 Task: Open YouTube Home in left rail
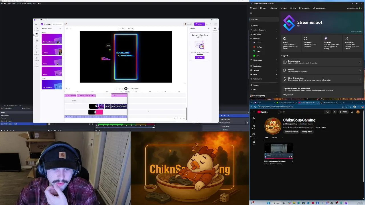pos(254,119)
